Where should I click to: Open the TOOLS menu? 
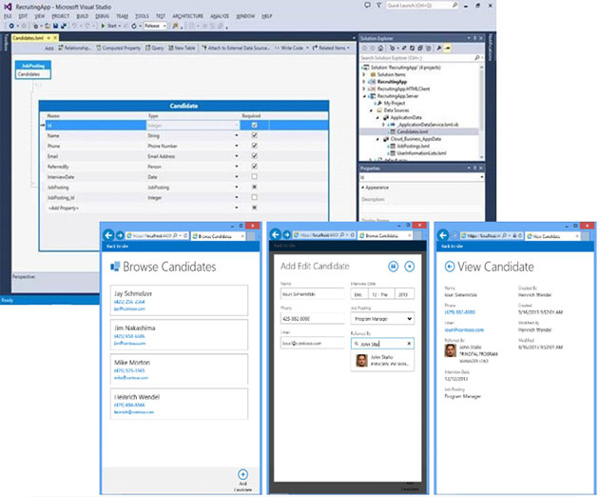coord(142,16)
